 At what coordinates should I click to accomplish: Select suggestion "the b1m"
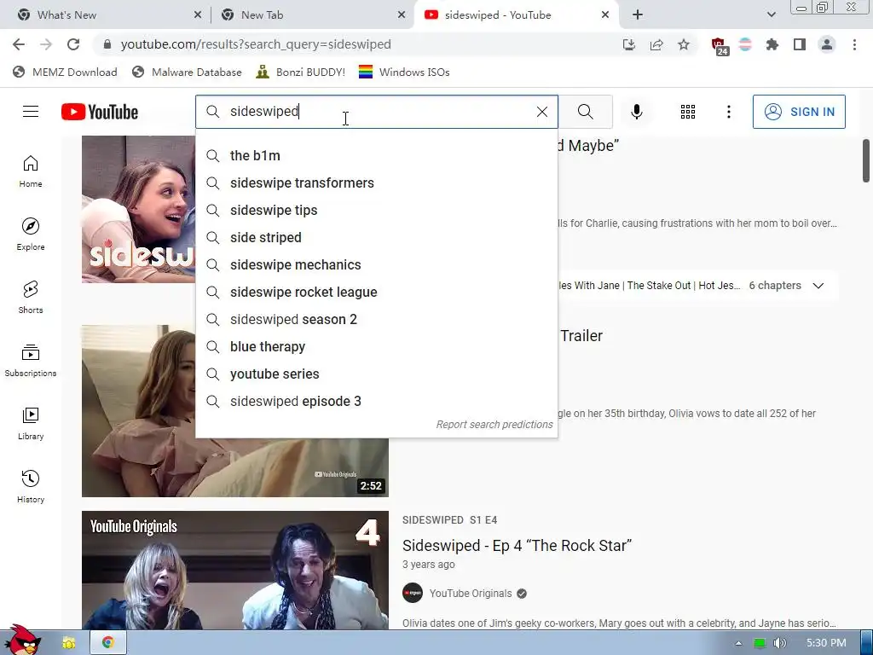(376, 155)
